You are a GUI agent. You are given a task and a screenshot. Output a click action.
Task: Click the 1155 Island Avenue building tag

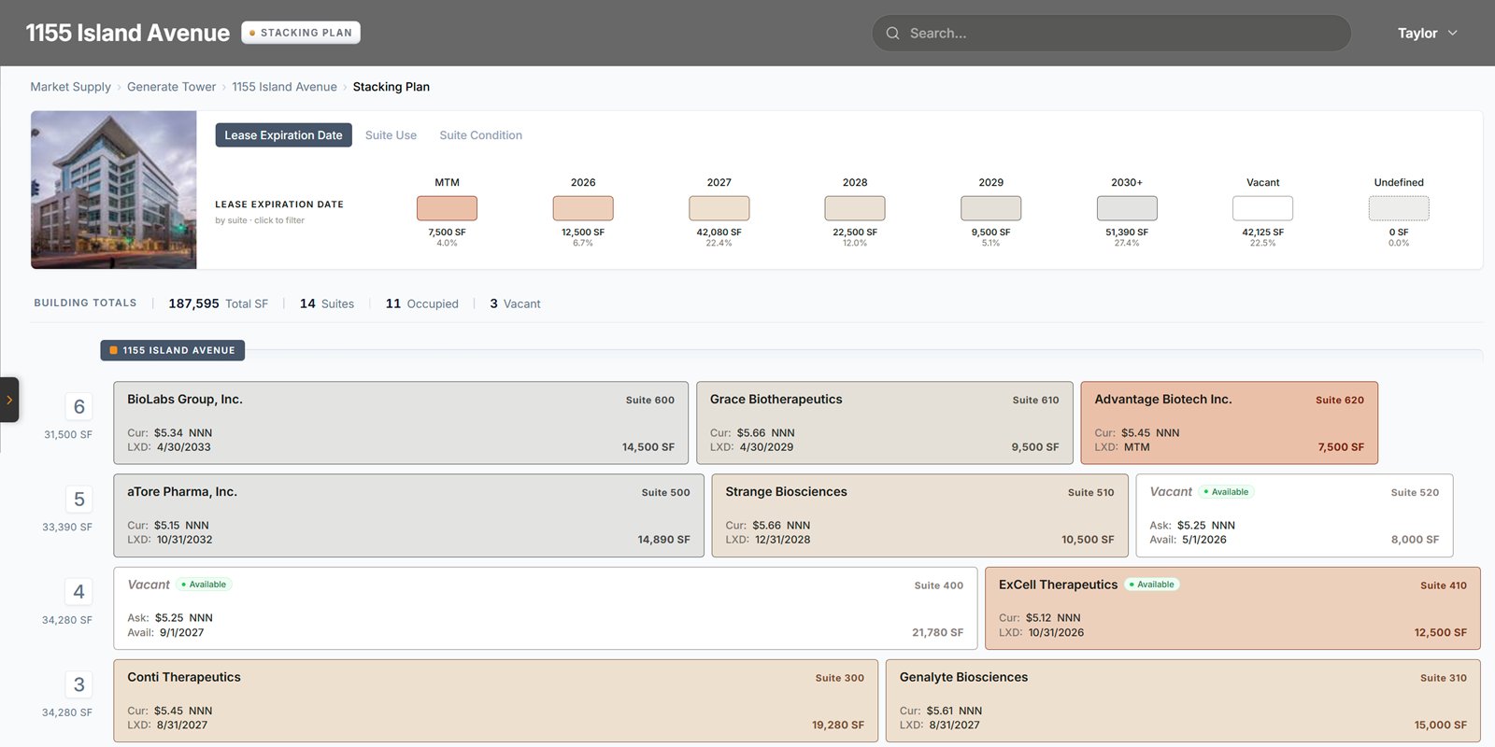click(x=173, y=350)
